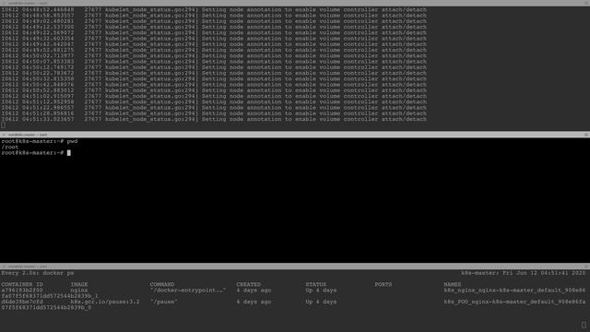
Task: Click the cursor block at the shell prompt
Action: [69, 153]
